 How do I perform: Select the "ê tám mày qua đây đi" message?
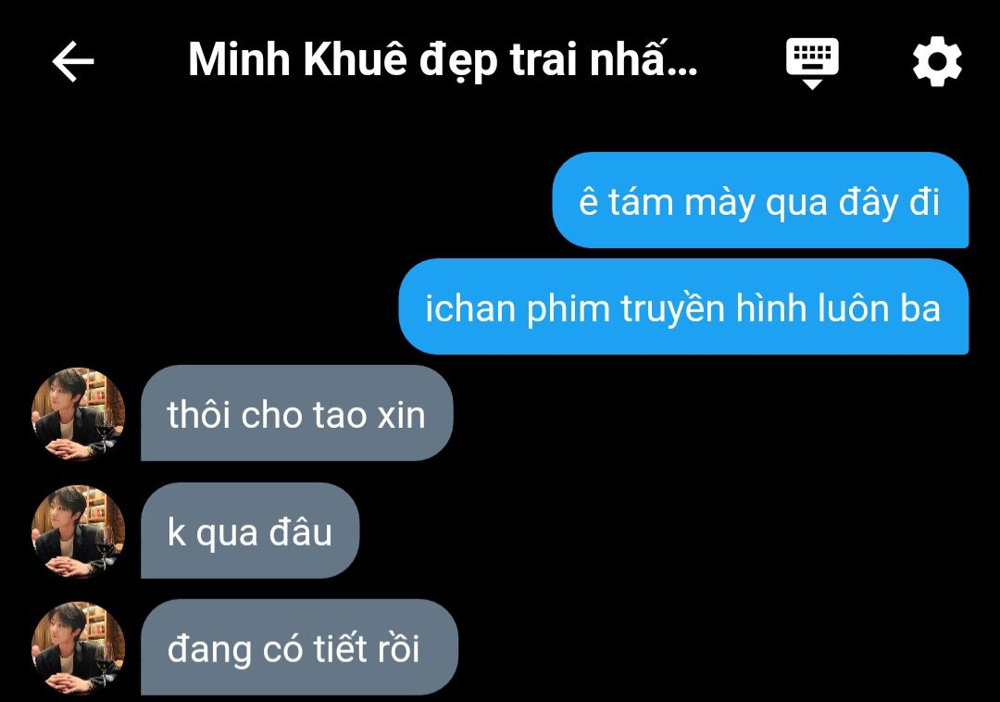[x=760, y=200]
